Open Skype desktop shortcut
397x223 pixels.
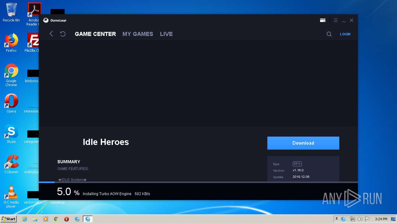[11, 134]
